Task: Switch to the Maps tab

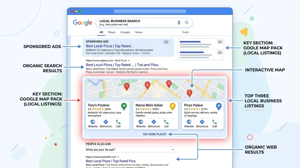Action: [112, 32]
